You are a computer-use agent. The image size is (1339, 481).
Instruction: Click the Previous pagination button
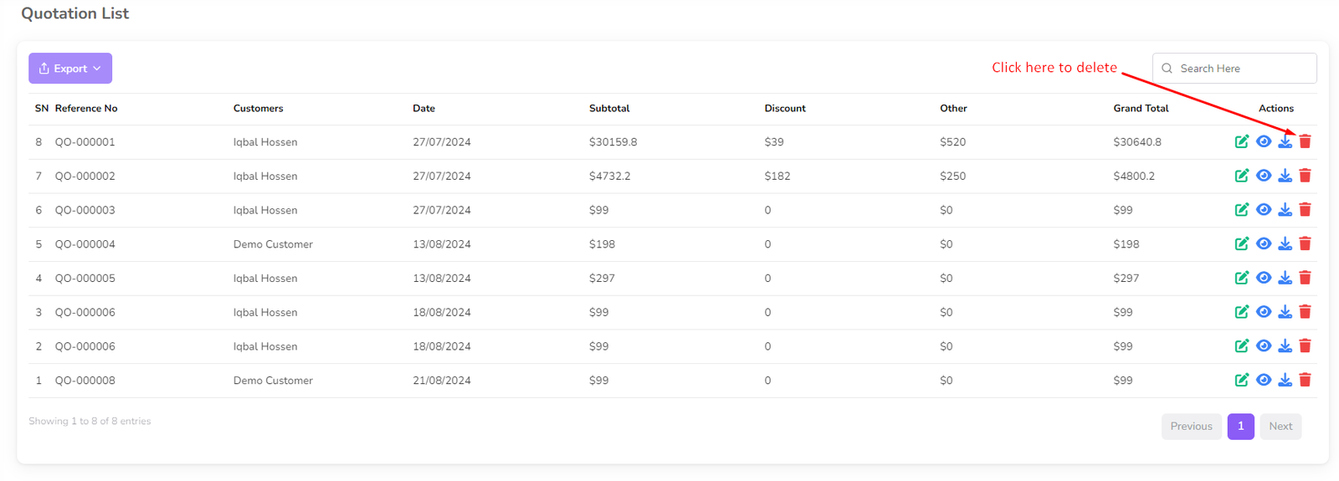(x=1191, y=427)
